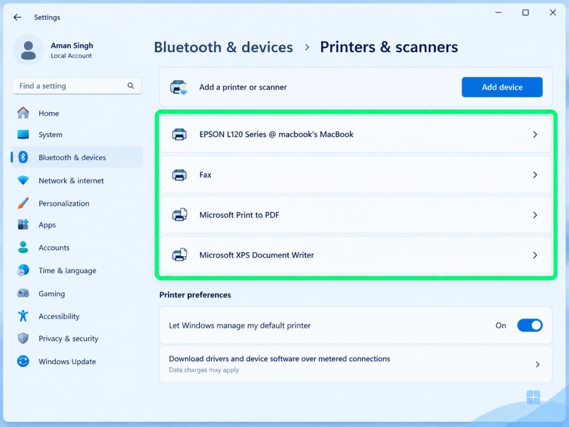Image resolution: width=569 pixels, height=427 pixels.
Task: Click the XPS Document Writer icon
Action: pyautogui.click(x=179, y=255)
